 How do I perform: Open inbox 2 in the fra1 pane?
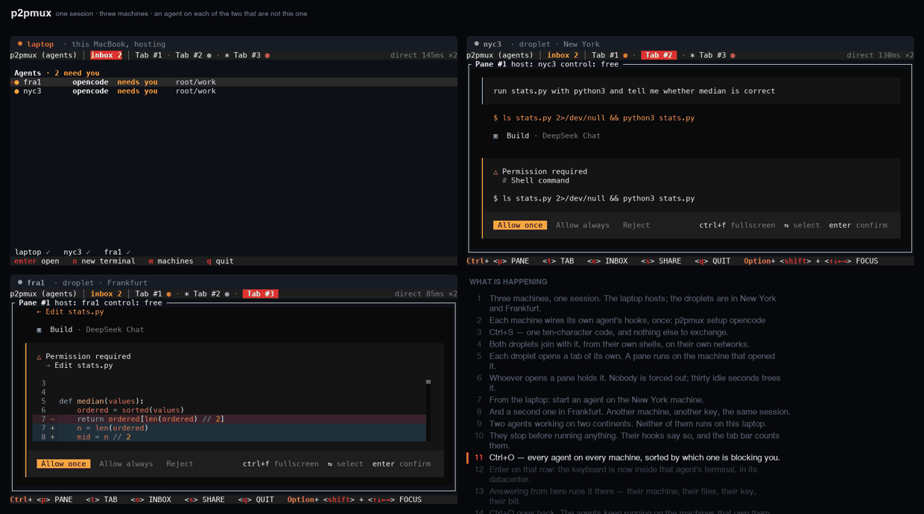coord(107,294)
